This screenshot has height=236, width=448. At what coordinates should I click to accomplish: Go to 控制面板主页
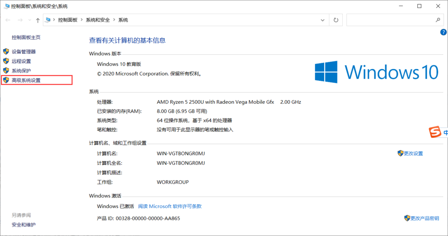(26, 37)
